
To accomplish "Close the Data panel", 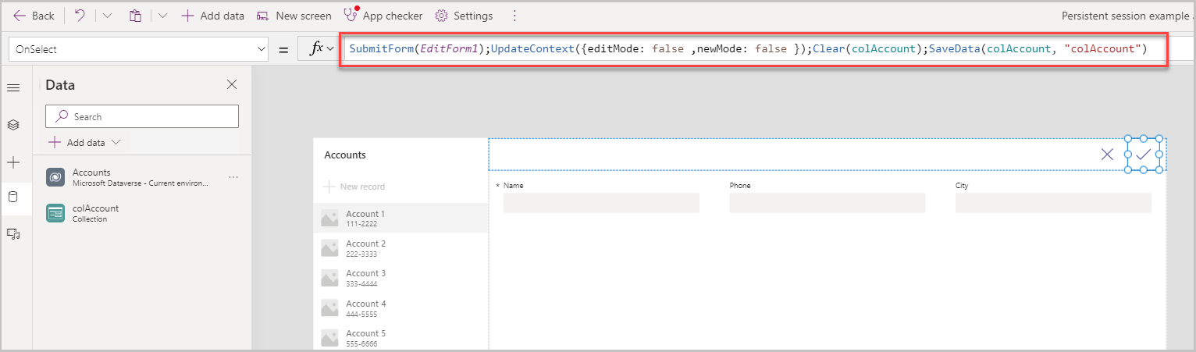I will point(232,85).
